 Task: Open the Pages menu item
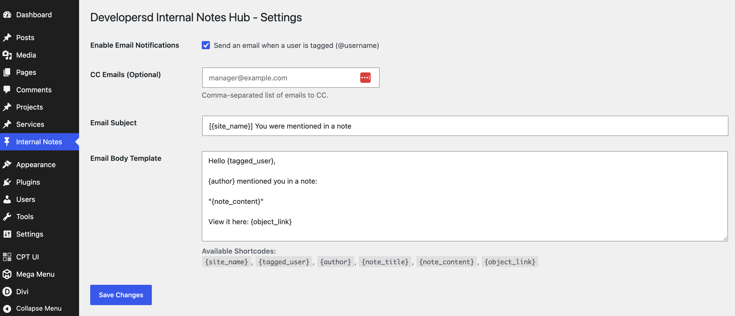[x=39, y=72]
